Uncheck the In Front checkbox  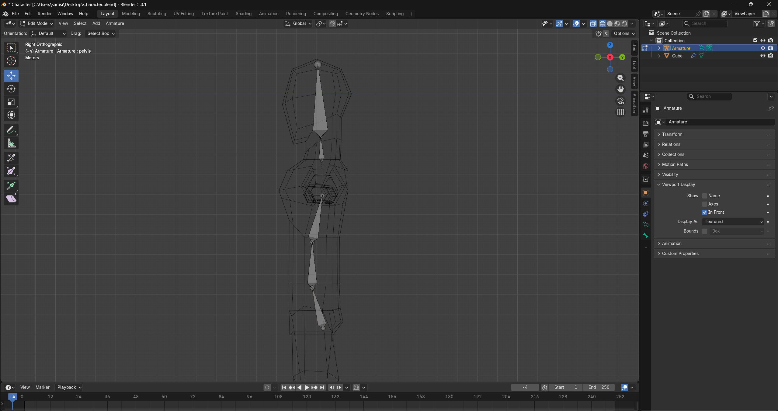click(x=704, y=212)
